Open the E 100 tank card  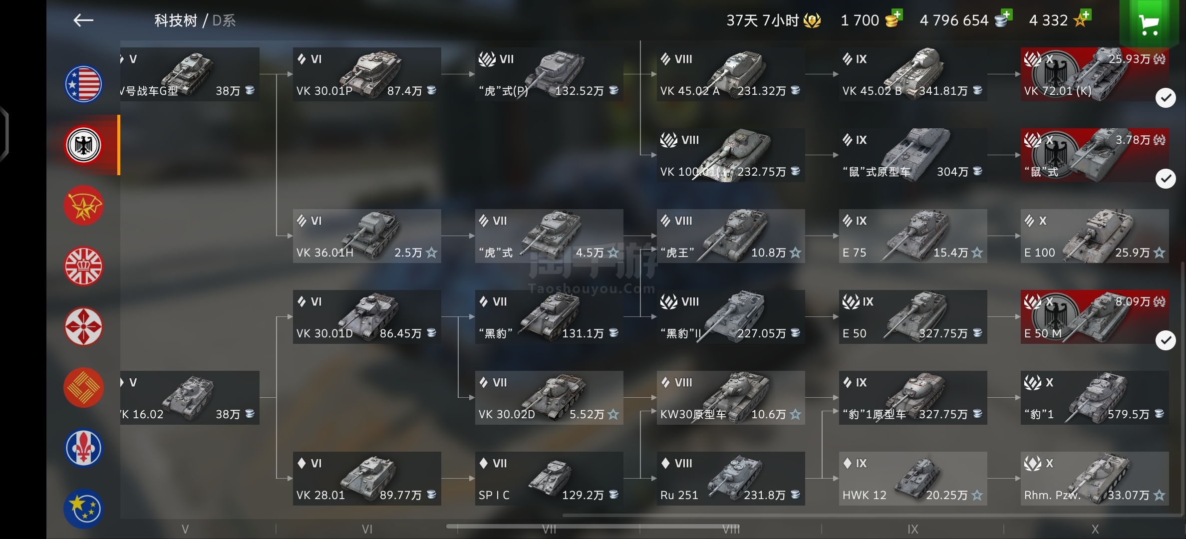pyautogui.click(x=1095, y=236)
